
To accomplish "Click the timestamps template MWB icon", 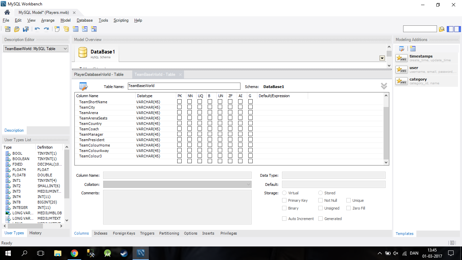I will point(401,58).
